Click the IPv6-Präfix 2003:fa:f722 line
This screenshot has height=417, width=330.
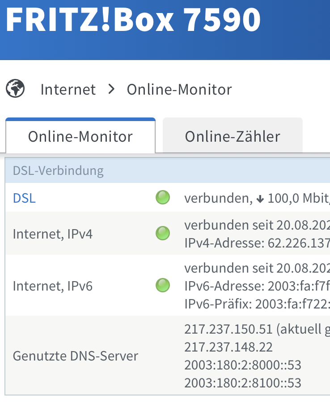pyautogui.click(x=257, y=304)
